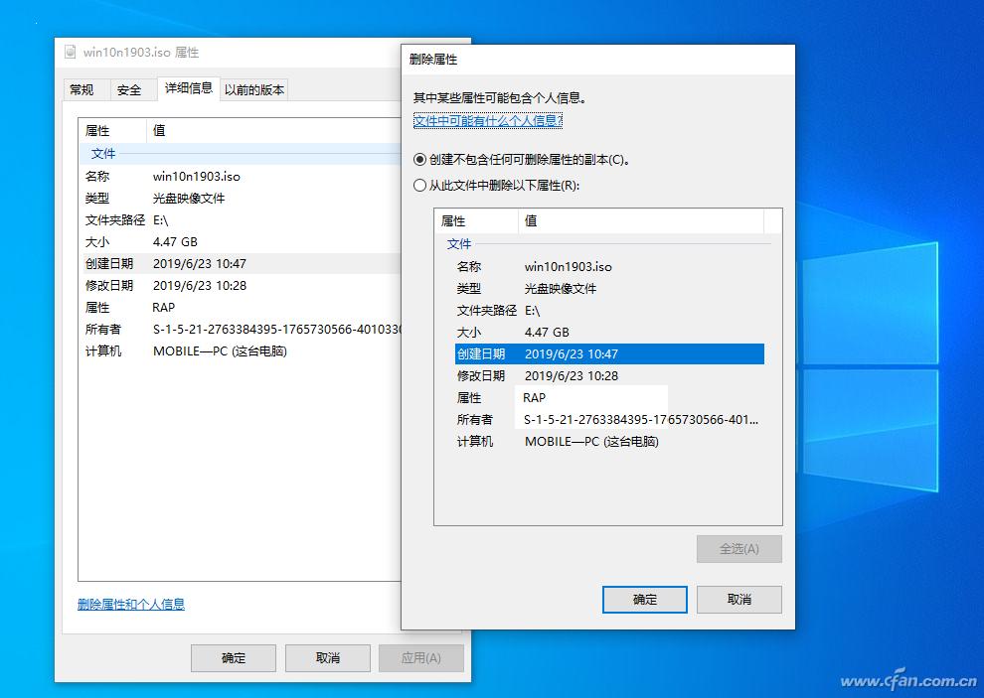The width and height of the screenshot is (984, 698).
Task: Click the file icon in the title bar
Action: coord(70,52)
